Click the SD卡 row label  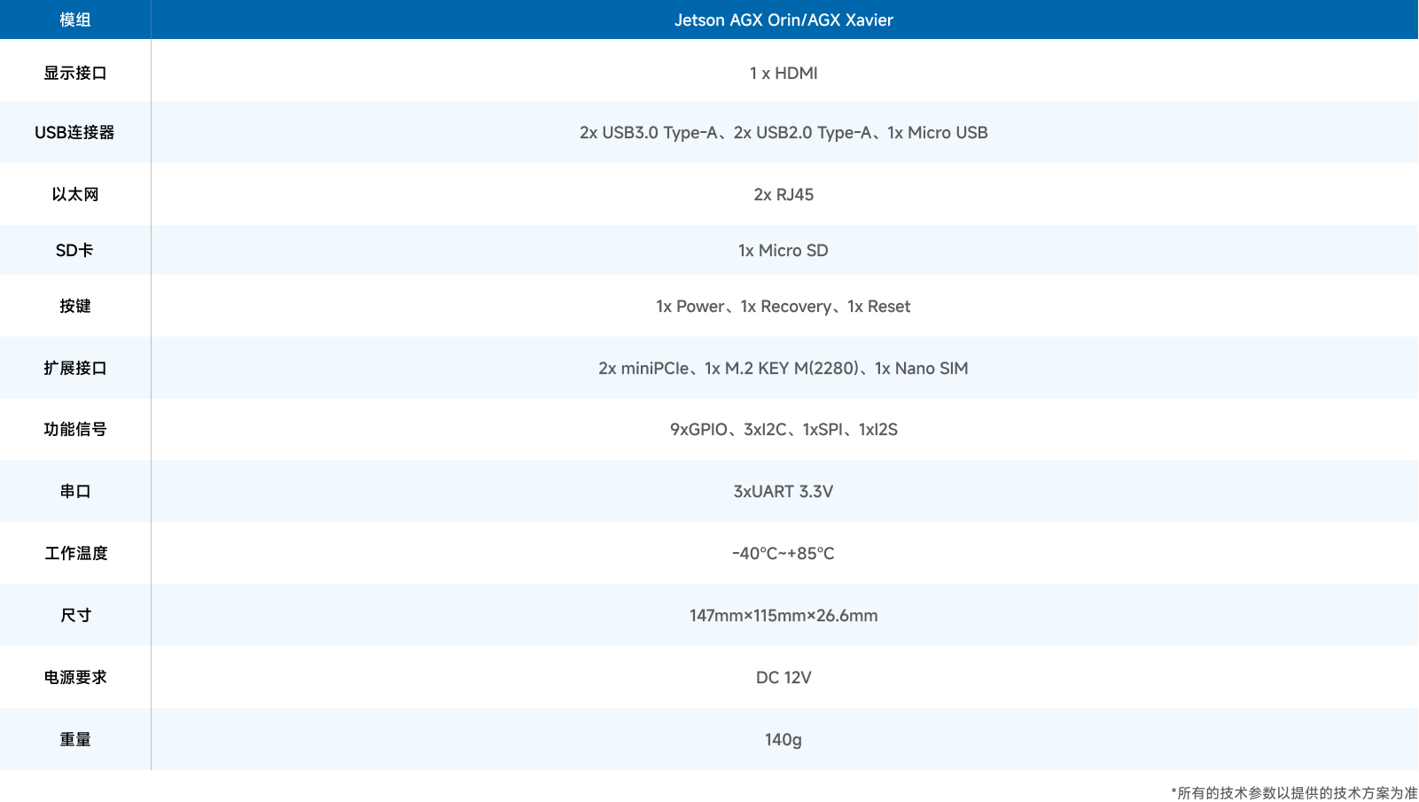(x=75, y=250)
